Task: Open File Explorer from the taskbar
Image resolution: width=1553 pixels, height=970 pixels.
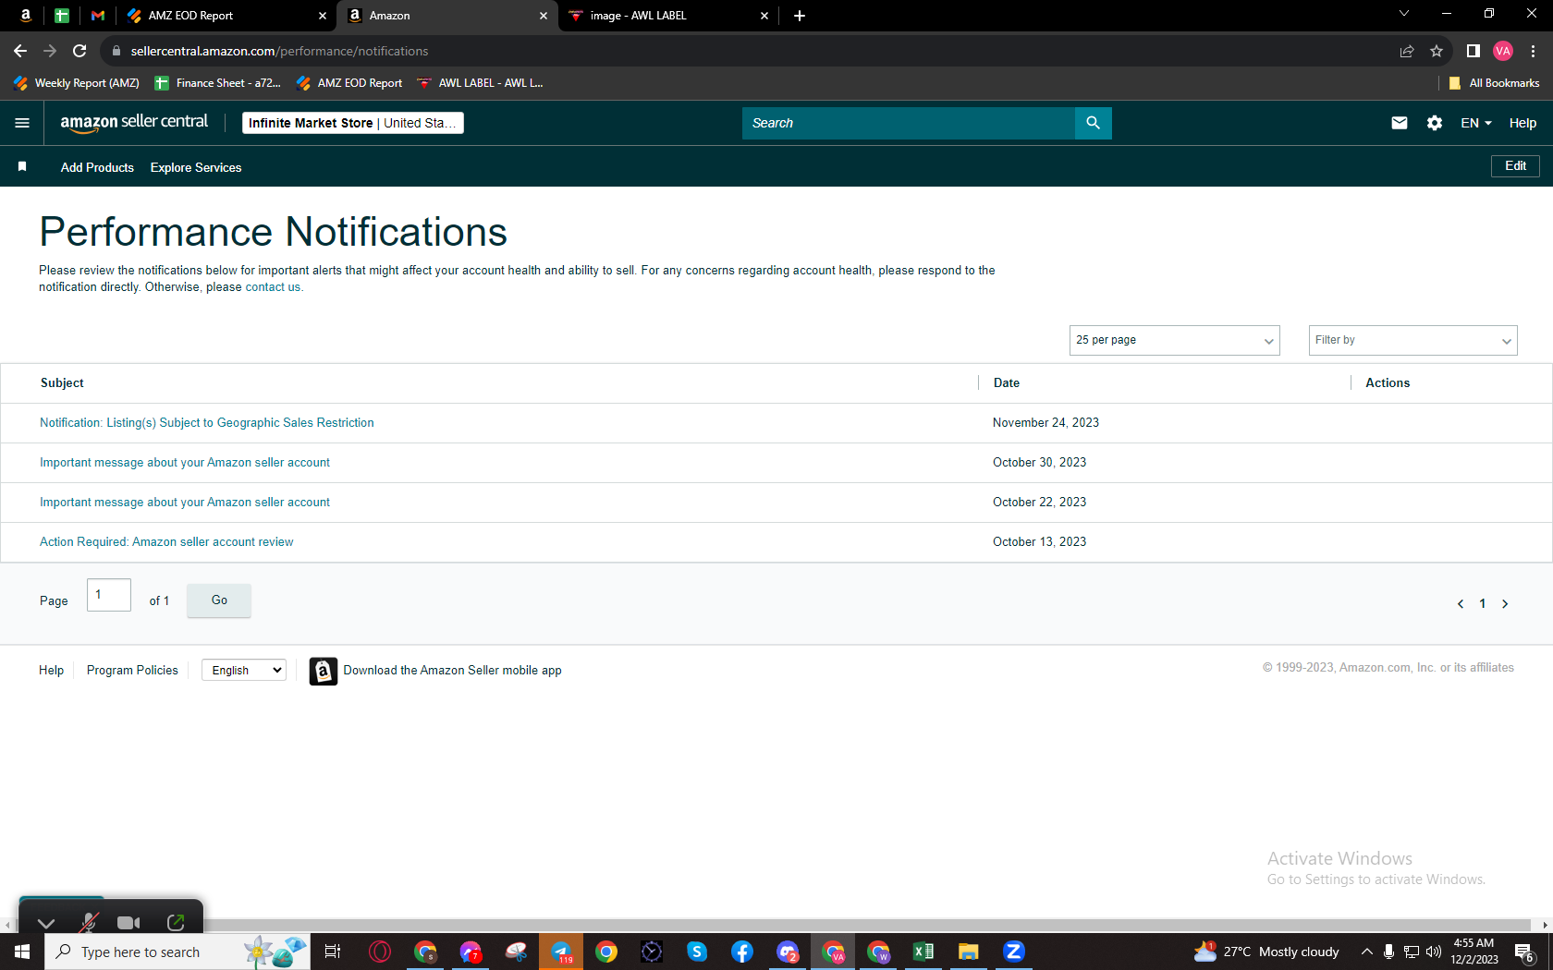Action: (968, 952)
